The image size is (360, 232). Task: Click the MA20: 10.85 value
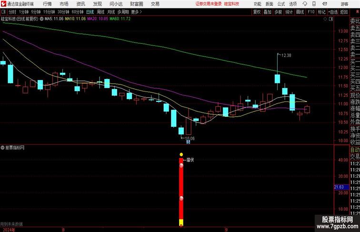(98, 19)
